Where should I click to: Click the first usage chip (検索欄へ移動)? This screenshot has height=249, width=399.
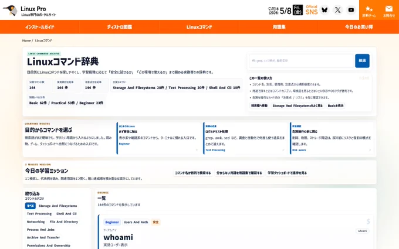click(259, 105)
